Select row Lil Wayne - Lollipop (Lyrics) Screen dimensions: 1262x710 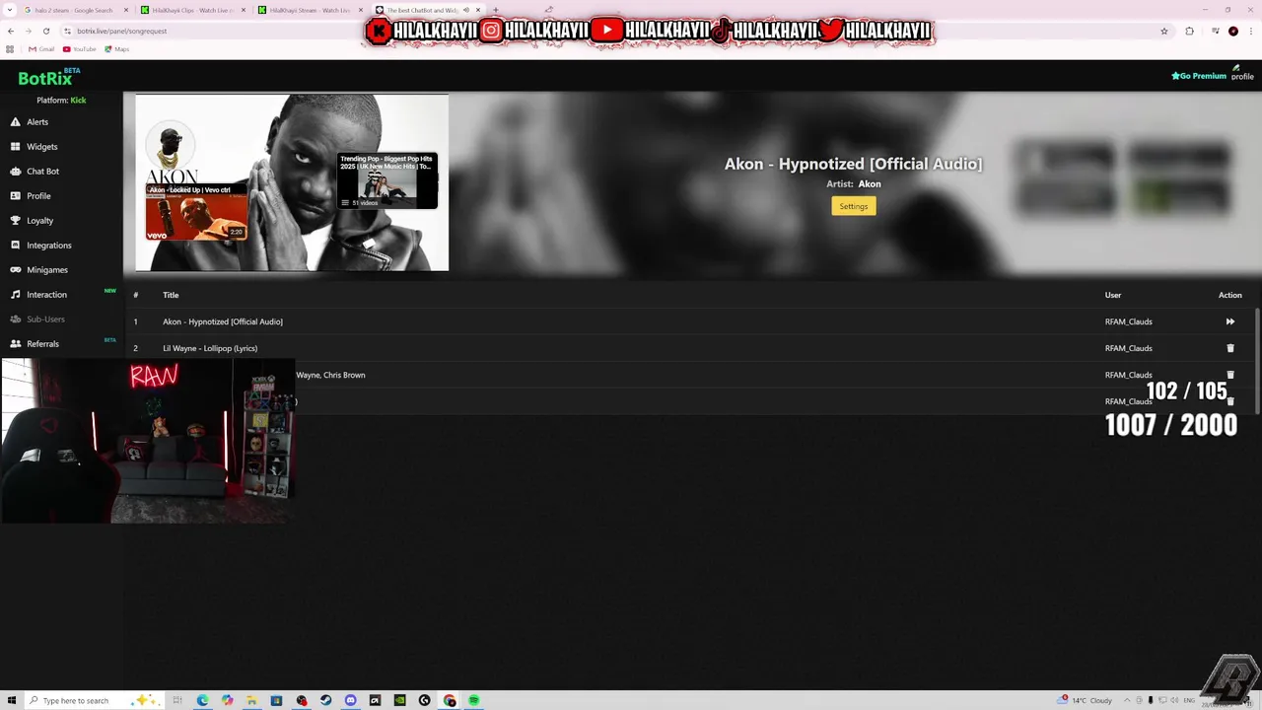coord(690,348)
